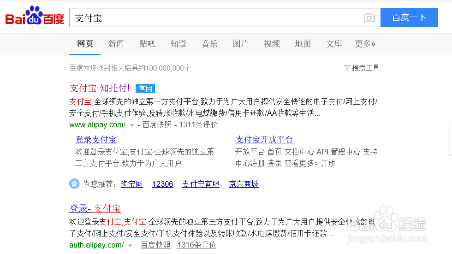Image resolution: width=452 pixels, height=254 pixels.
Task: Visit the auth.alipay.com/ URL link
Action: pyautogui.click(x=96, y=245)
